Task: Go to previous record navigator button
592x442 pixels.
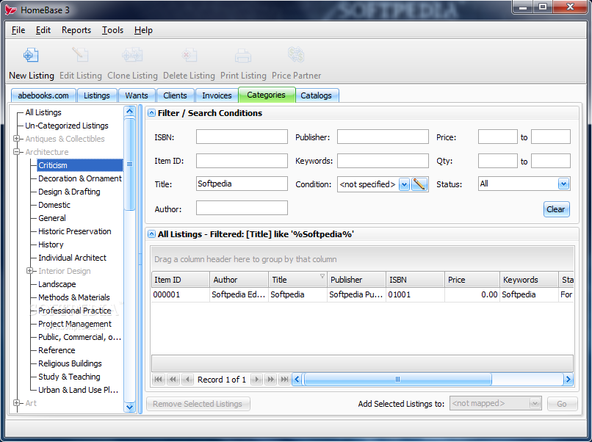Action: click(187, 380)
